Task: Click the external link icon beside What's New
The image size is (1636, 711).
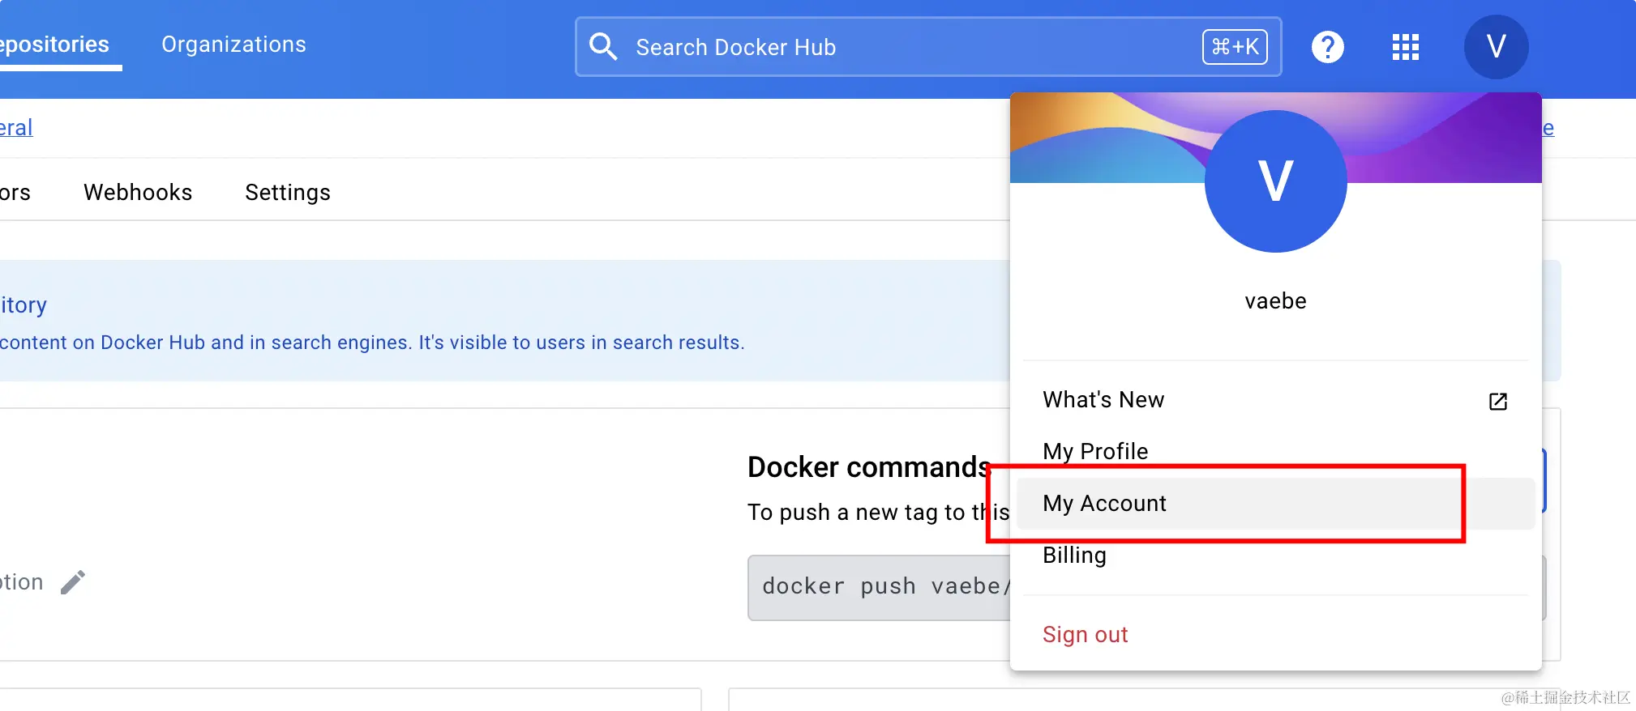Action: click(1498, 401)
